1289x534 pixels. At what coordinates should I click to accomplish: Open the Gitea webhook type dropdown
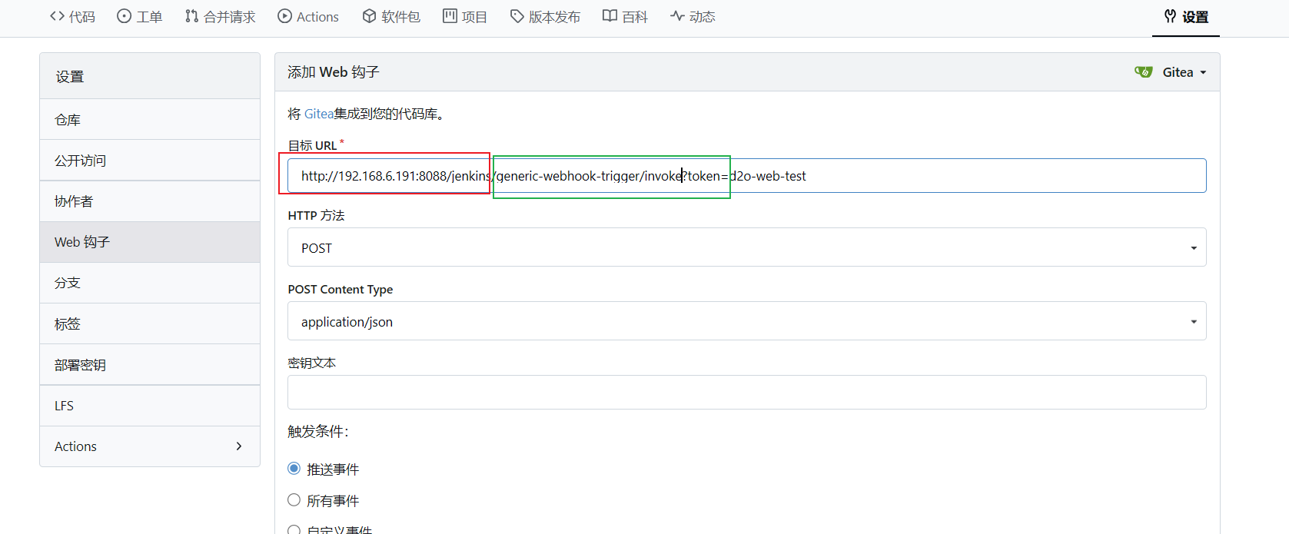click(x=1171, y=72)
